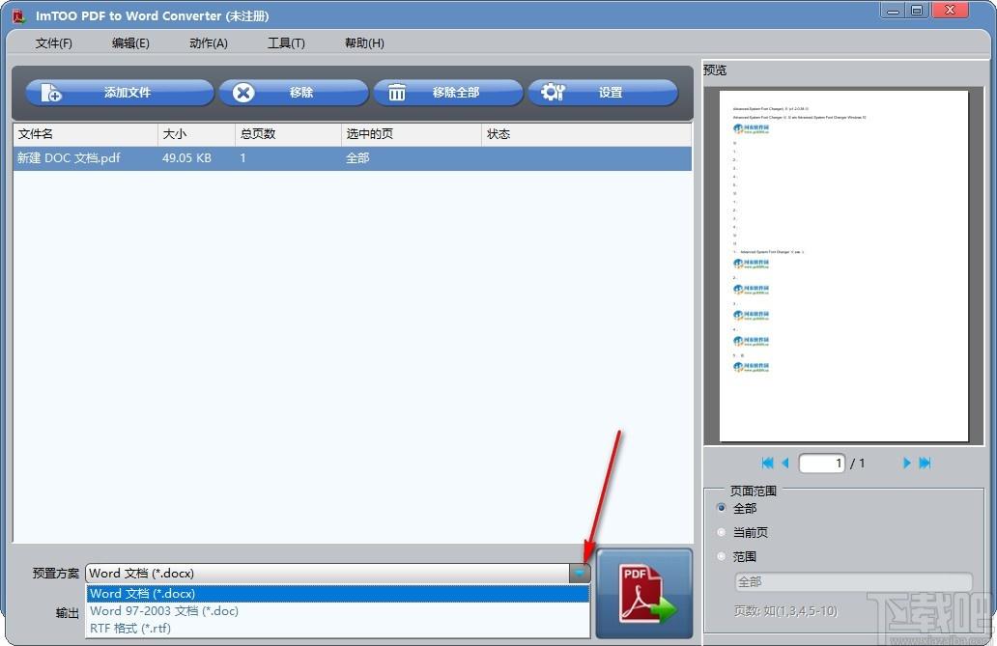Go to first preview page
This screenshot has height=646, width=997.
pyautogui.click(x=767, y=463)
